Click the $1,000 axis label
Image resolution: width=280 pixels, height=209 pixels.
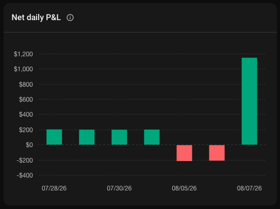(23, 69)
